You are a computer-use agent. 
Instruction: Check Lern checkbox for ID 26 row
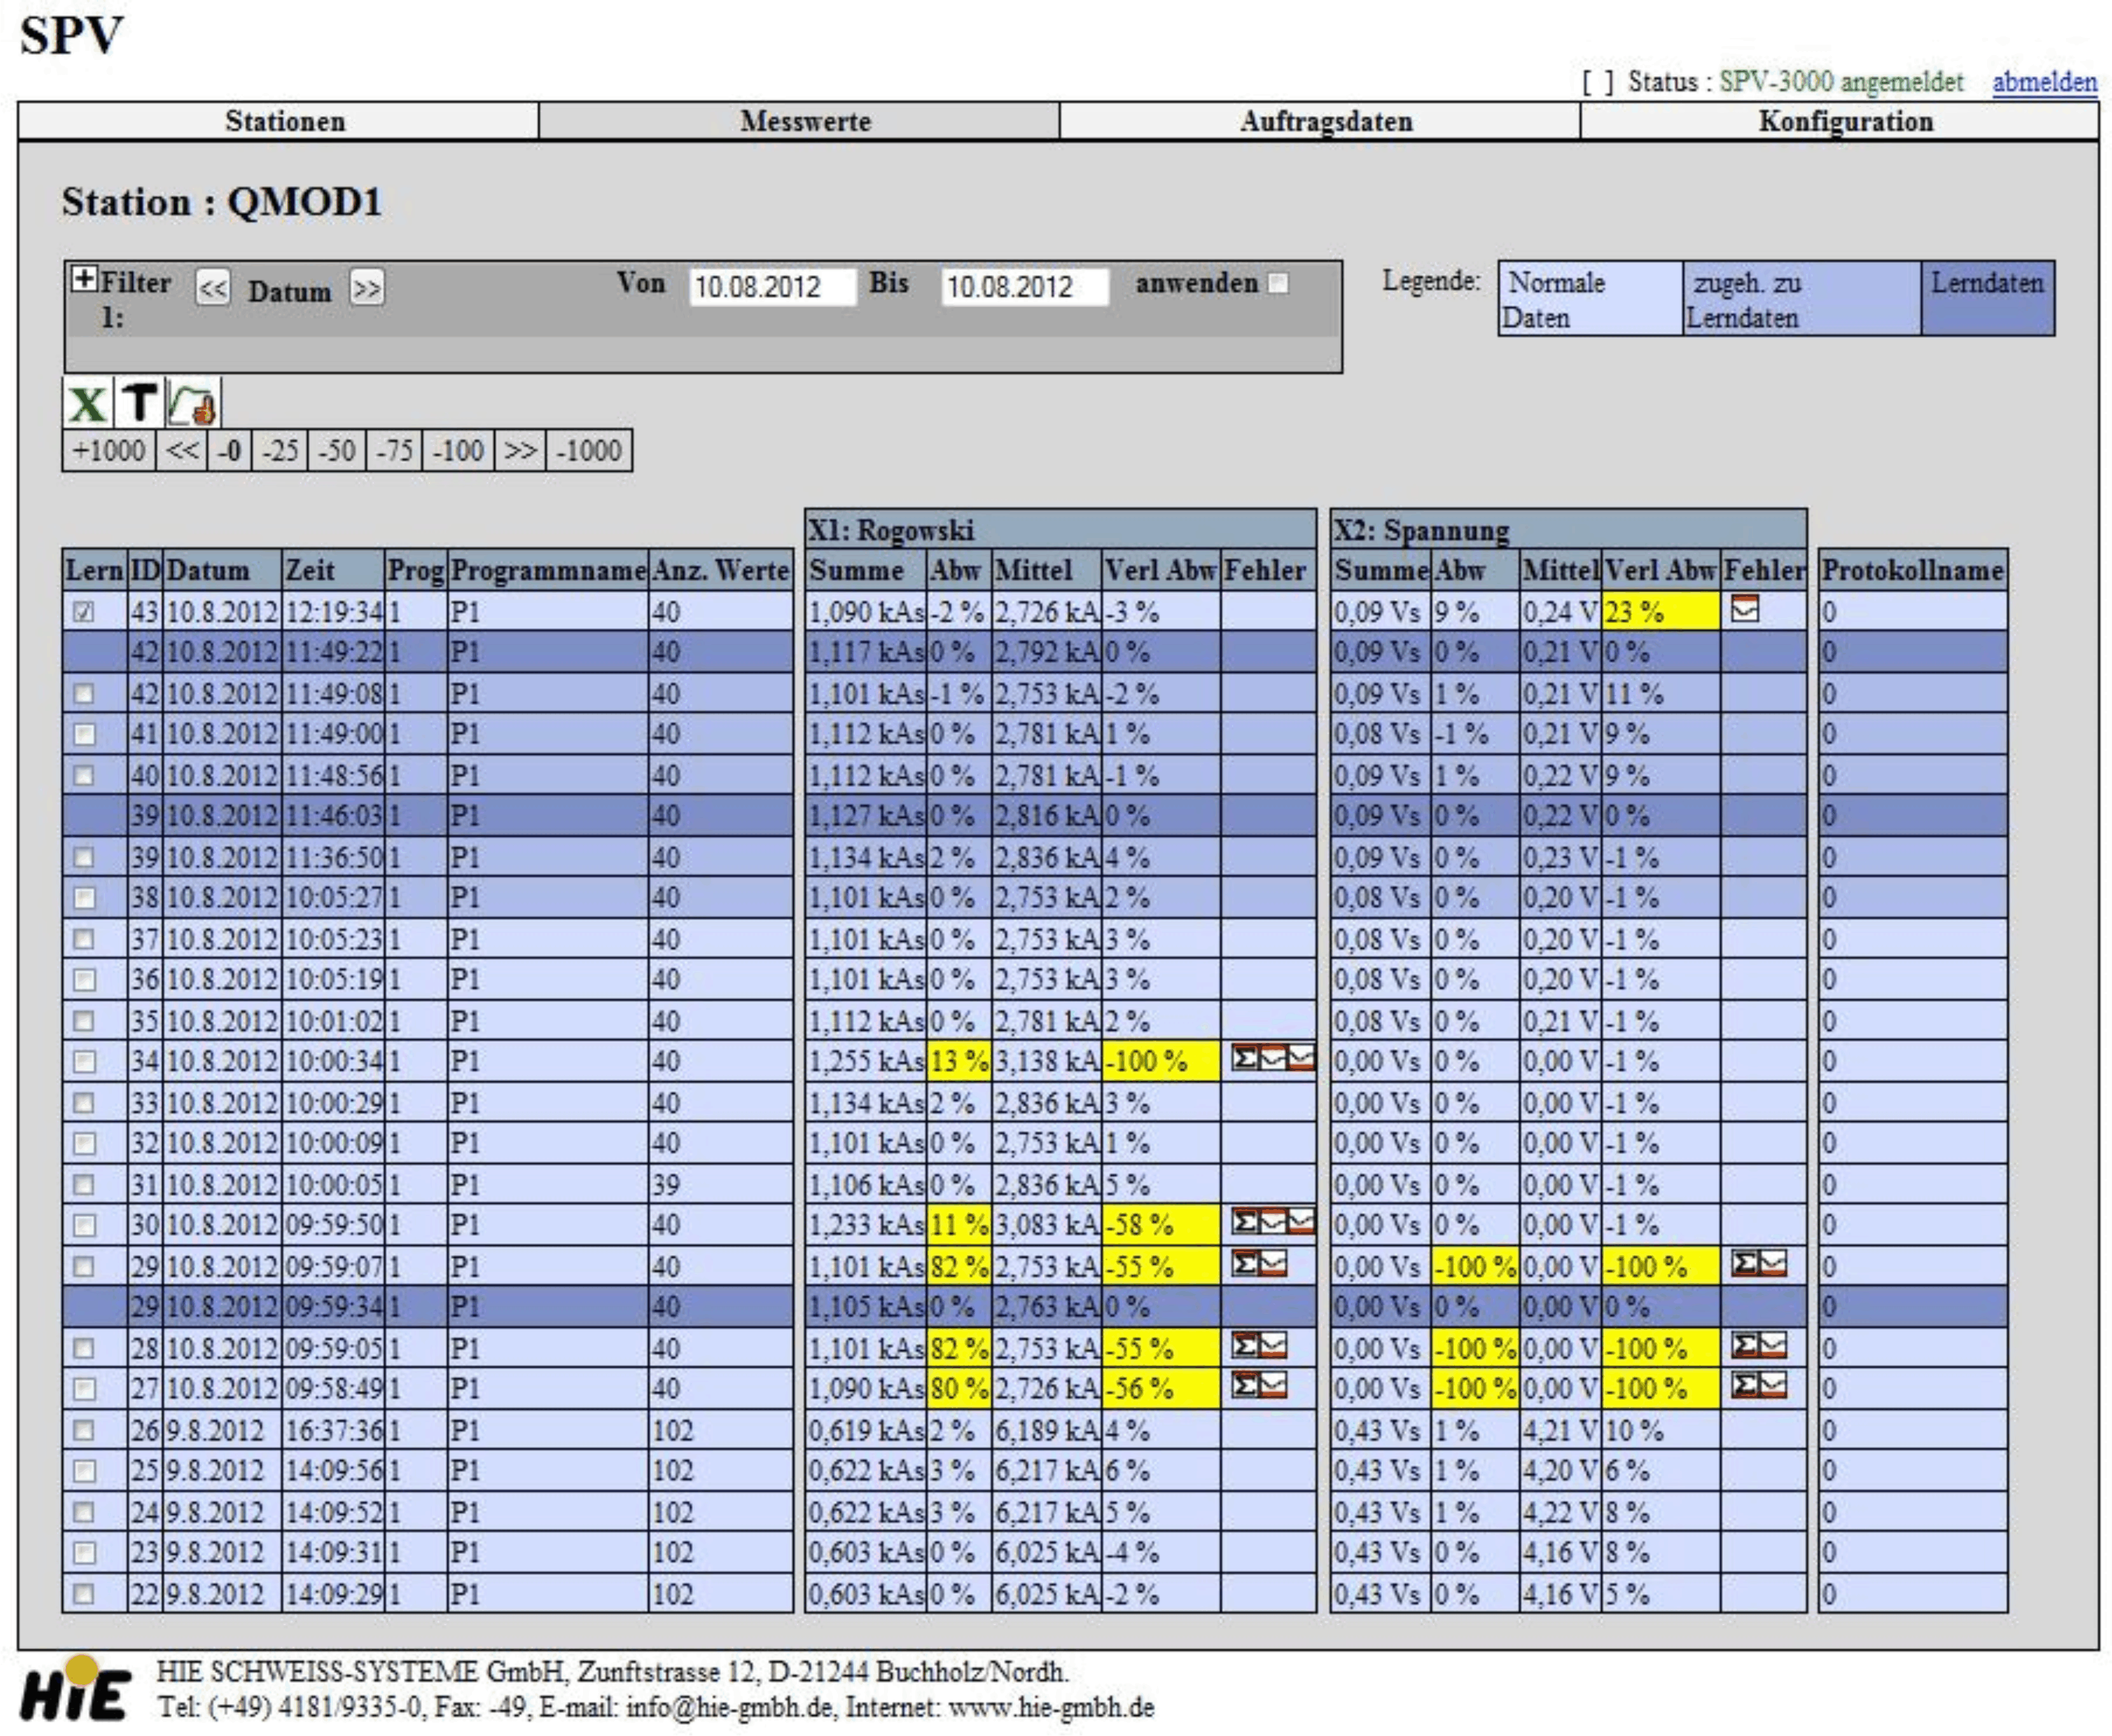(84, 1431)
